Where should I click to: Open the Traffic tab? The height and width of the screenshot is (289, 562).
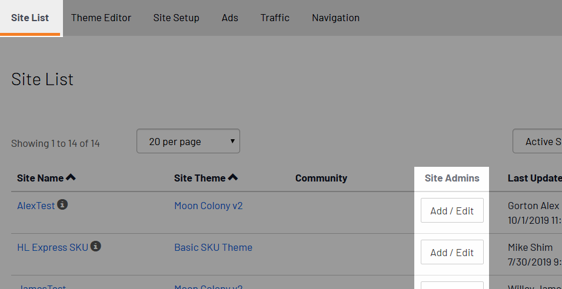[275, 18]
